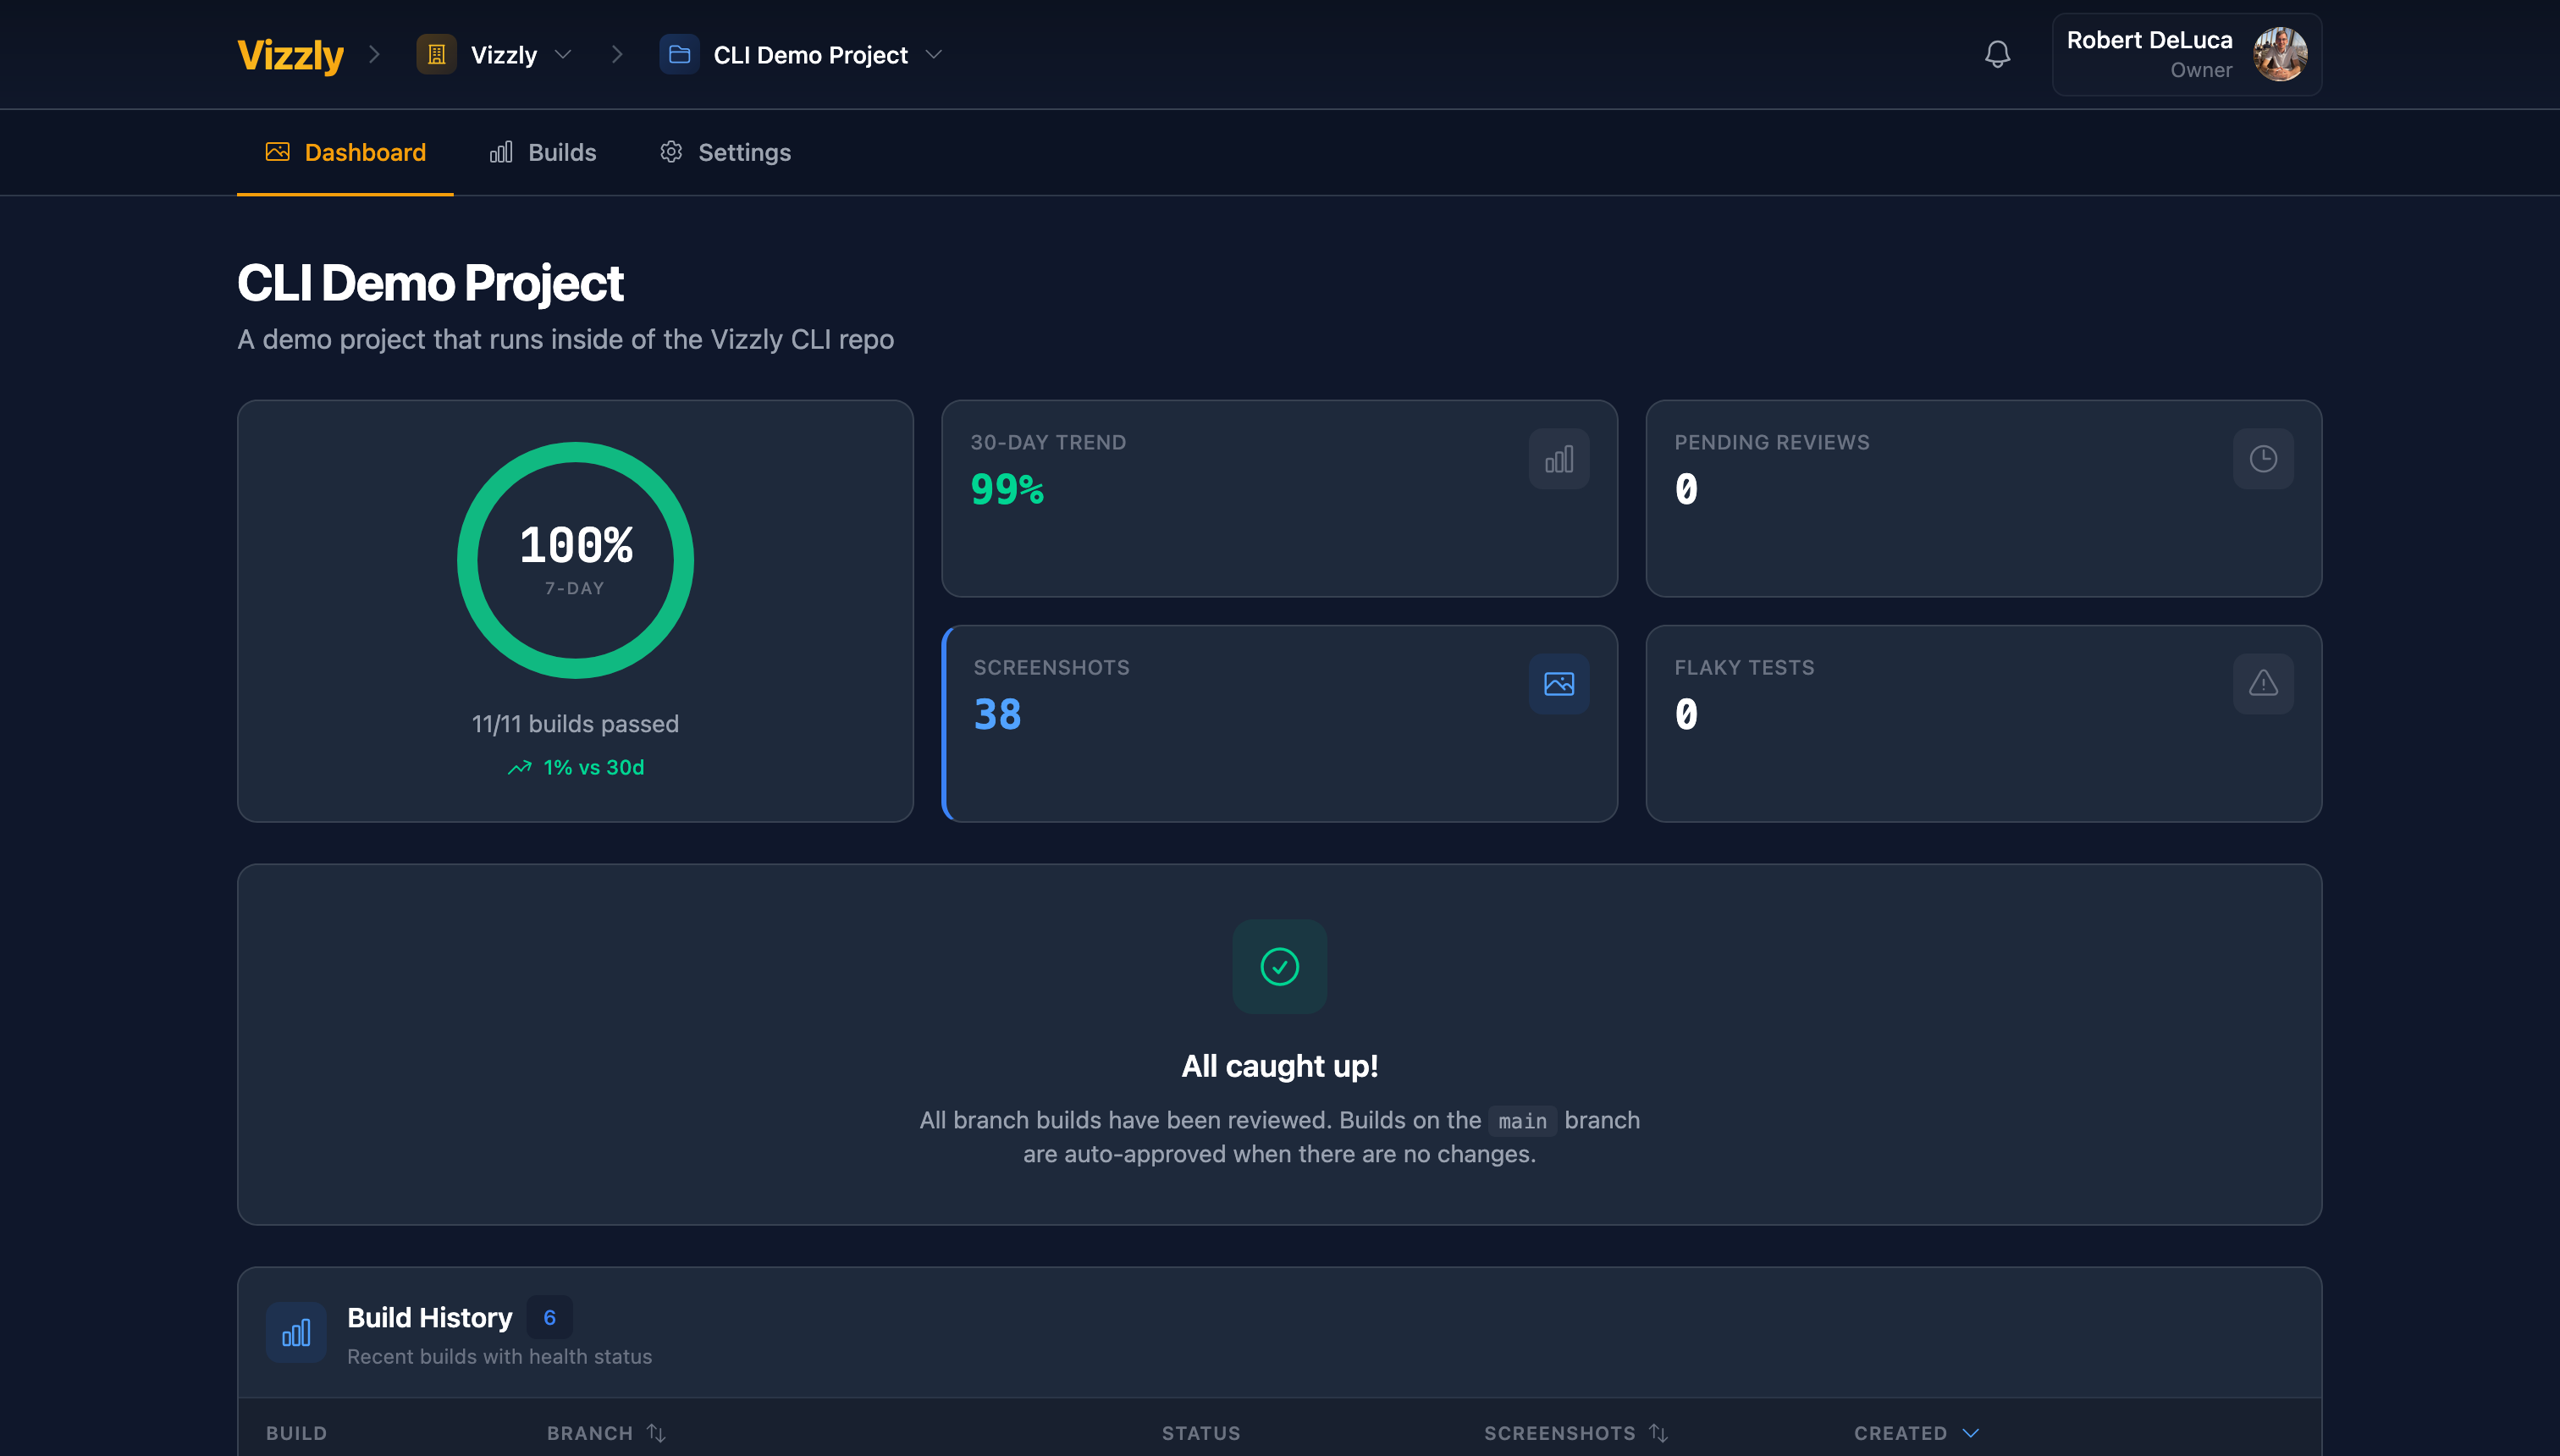Open the Created column sort dropdown
The image size is (2560, 1456).
tap(1971, 1432)
